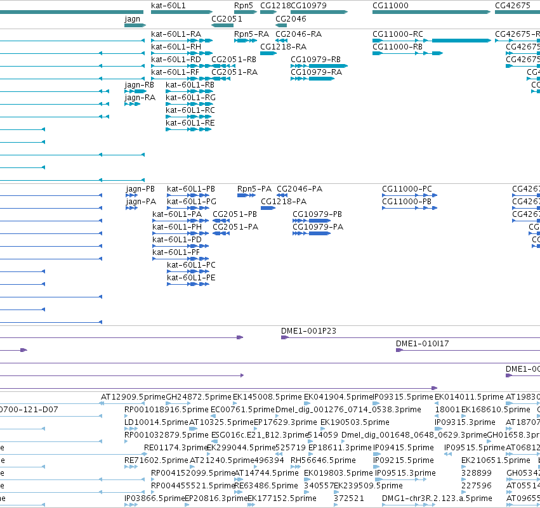The height and width of the screenshot is (508, 540).
Task: Click protein label CG2051-PB
Action: pyautogui.click(x=235, y=214)
